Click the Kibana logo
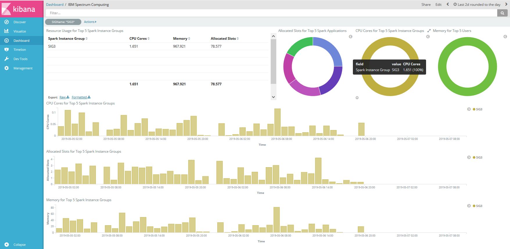 coord(21,9)
